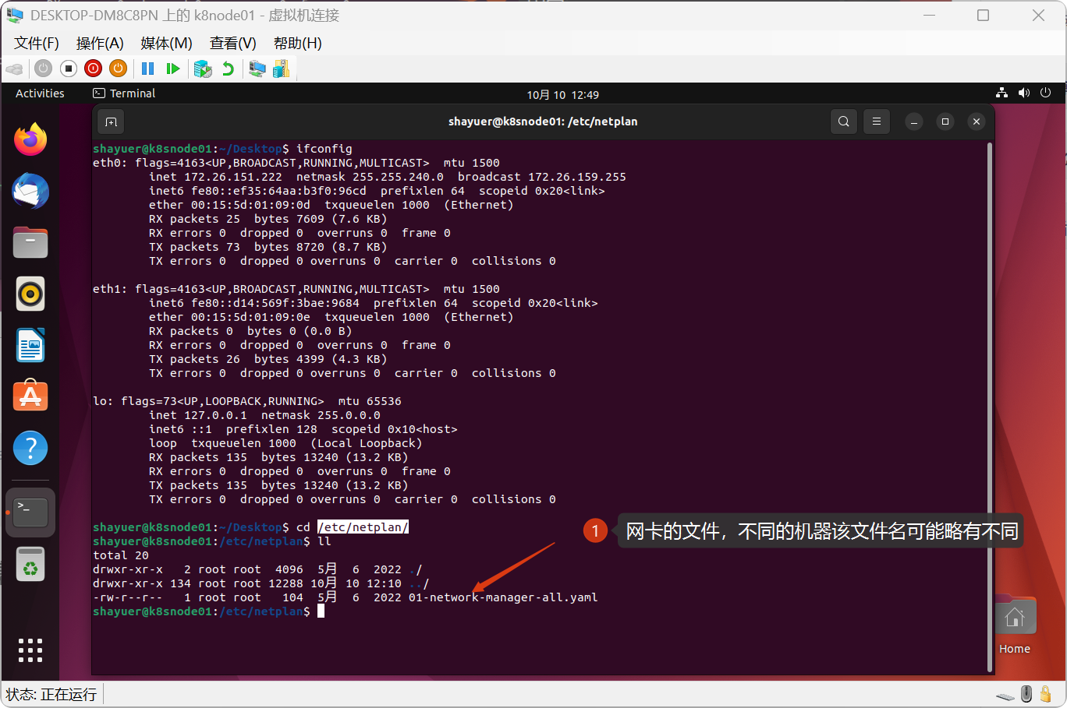Image resolution: width=1067 pixels, height=708 pixels.
Task: Open Files manager from the dock
Action: (x=30, y=242)
